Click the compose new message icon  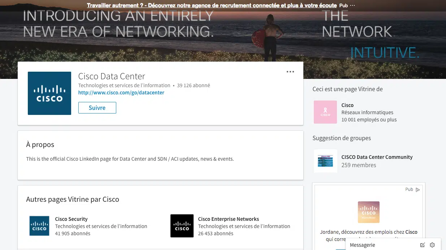coord(423,245)
